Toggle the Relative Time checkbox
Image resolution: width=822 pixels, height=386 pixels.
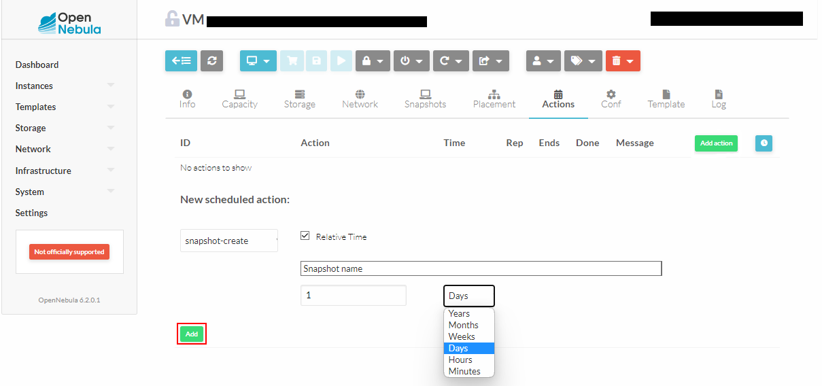pos(305,236)
